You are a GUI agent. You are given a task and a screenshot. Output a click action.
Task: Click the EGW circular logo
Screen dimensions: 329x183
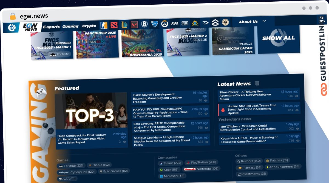point(12,28)
